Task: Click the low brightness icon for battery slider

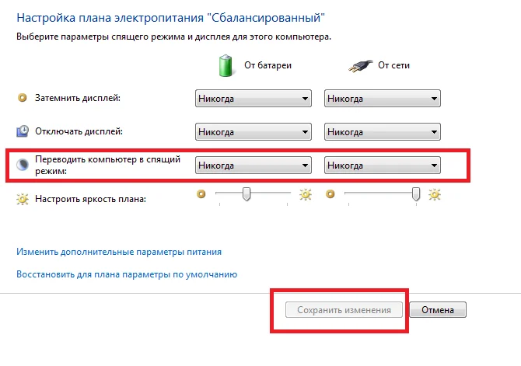Action: (201, 193)
